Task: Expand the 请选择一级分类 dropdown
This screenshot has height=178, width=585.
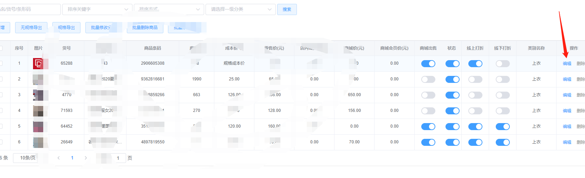Action: [x=241, y=9]
